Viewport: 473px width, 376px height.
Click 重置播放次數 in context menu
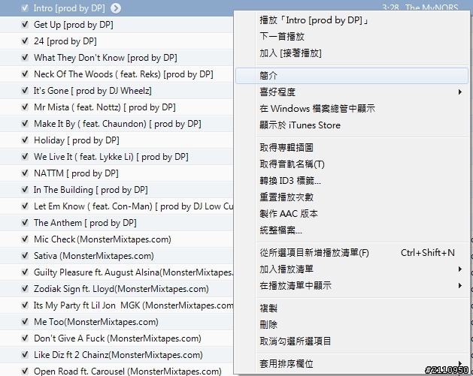point(352,197)
